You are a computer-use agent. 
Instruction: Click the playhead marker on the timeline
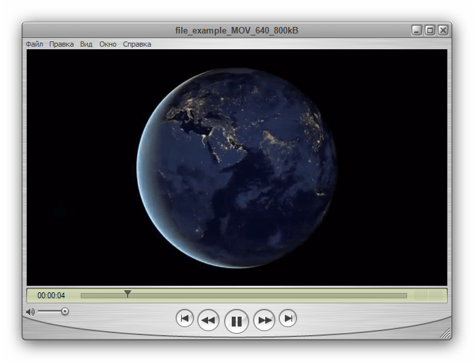click(x=127, y=294)
